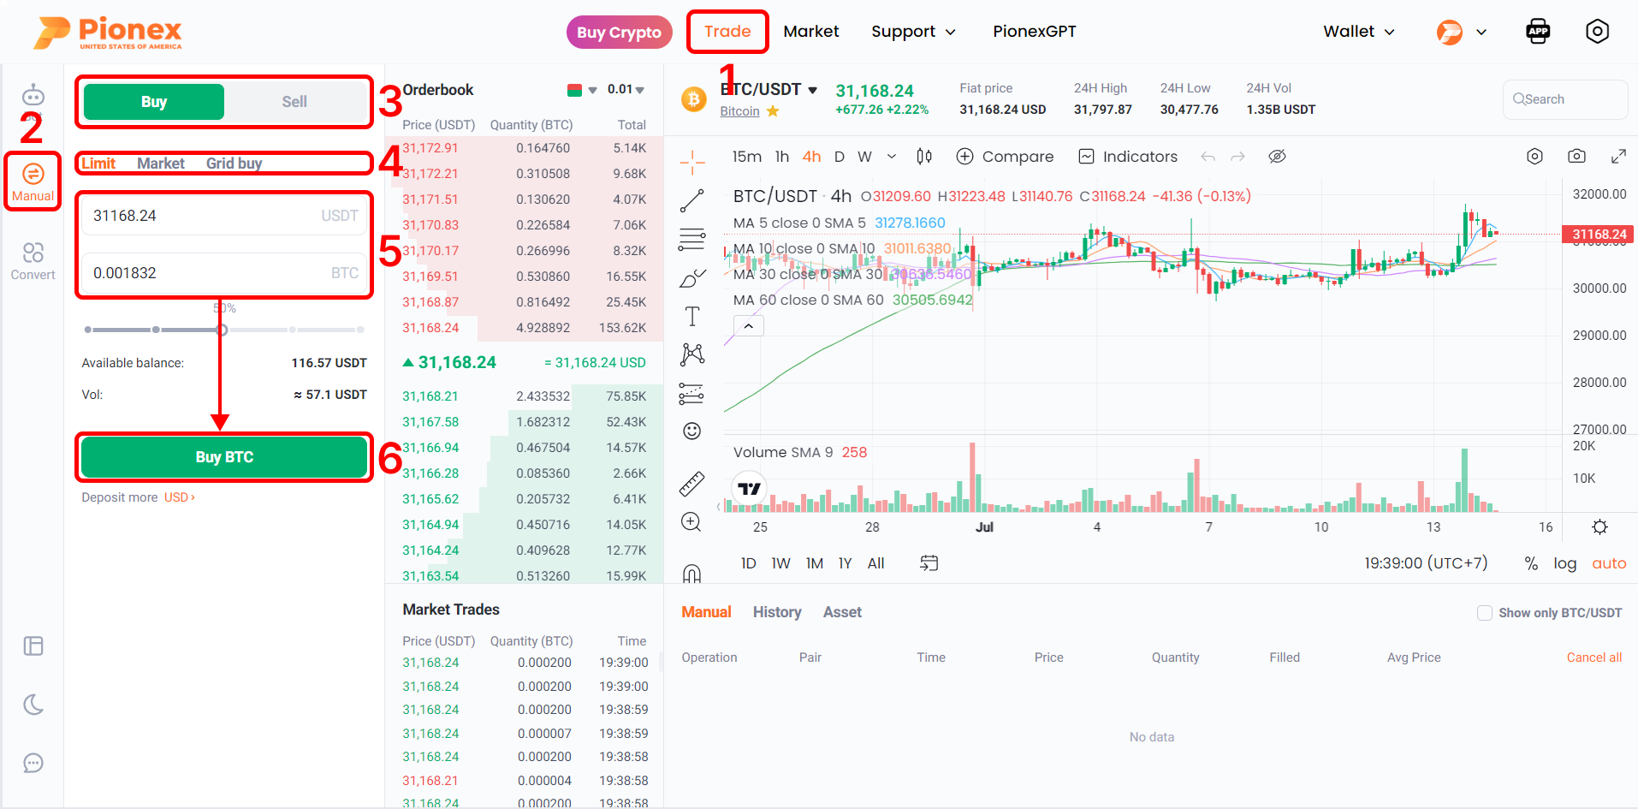The width and height of the screenshot is (1638, 809).
Task: Pick the brush drawing tool on the chart
Action: pos(691,277)
